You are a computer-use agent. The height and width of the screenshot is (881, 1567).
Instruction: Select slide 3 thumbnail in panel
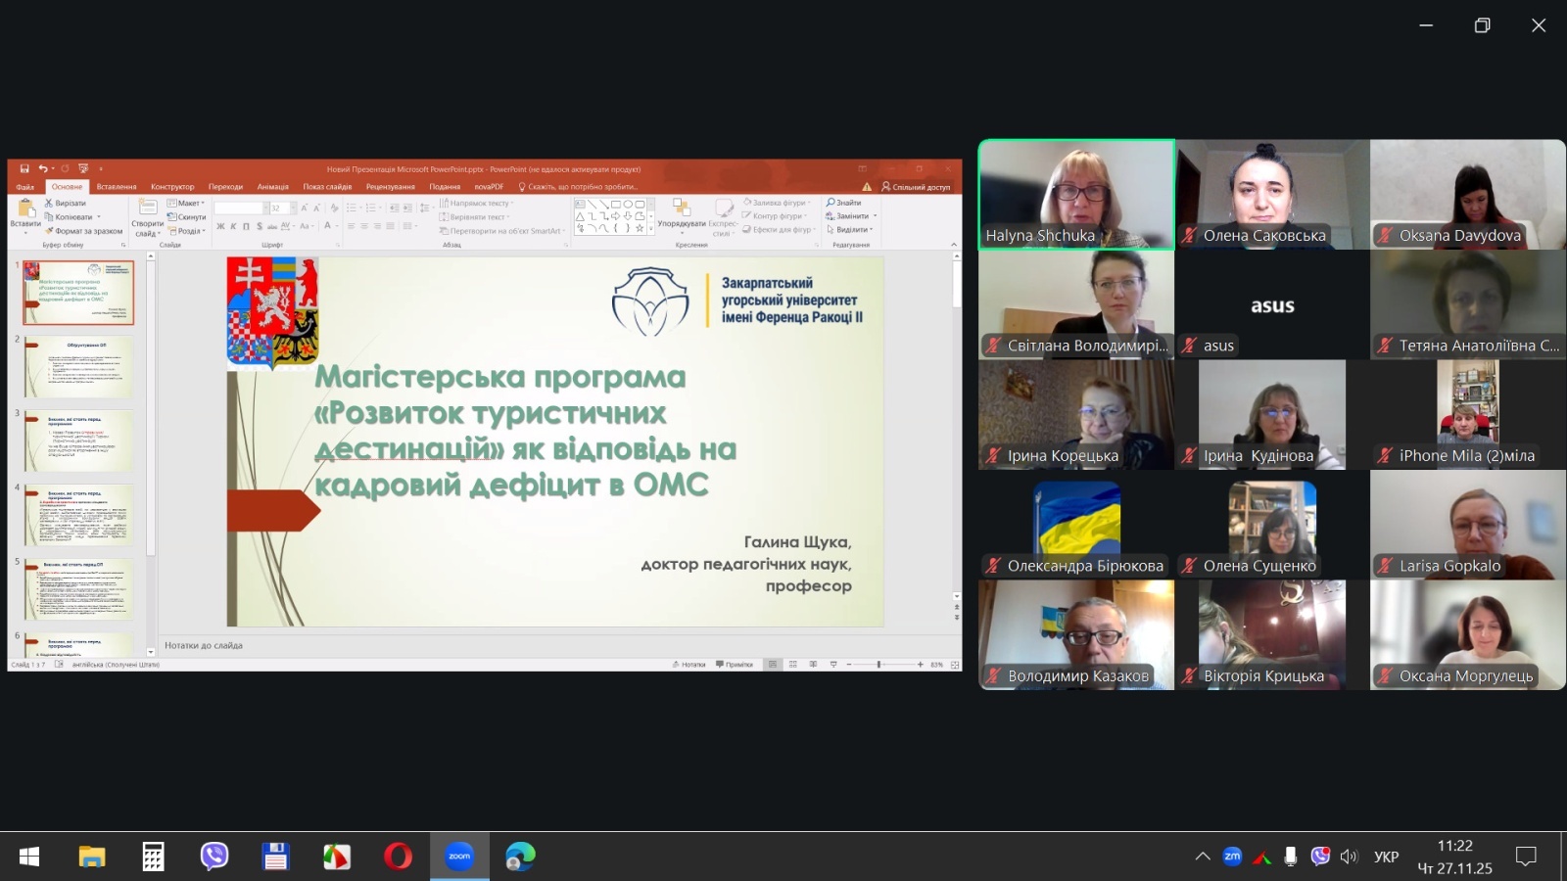78,440
